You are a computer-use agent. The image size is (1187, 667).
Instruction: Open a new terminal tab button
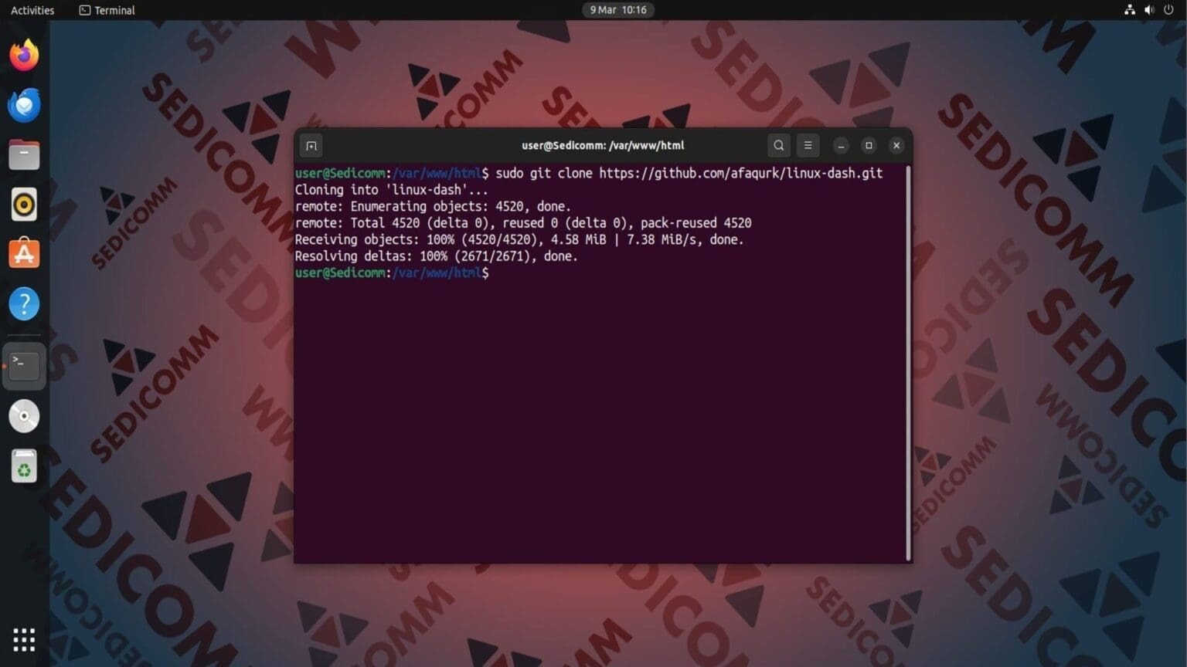coord(311,145)
